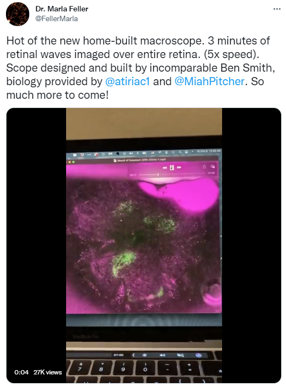Click the brightness icon on the Touch Bar
This screenshot has height=388, width=286.
[x=145, y=355]
